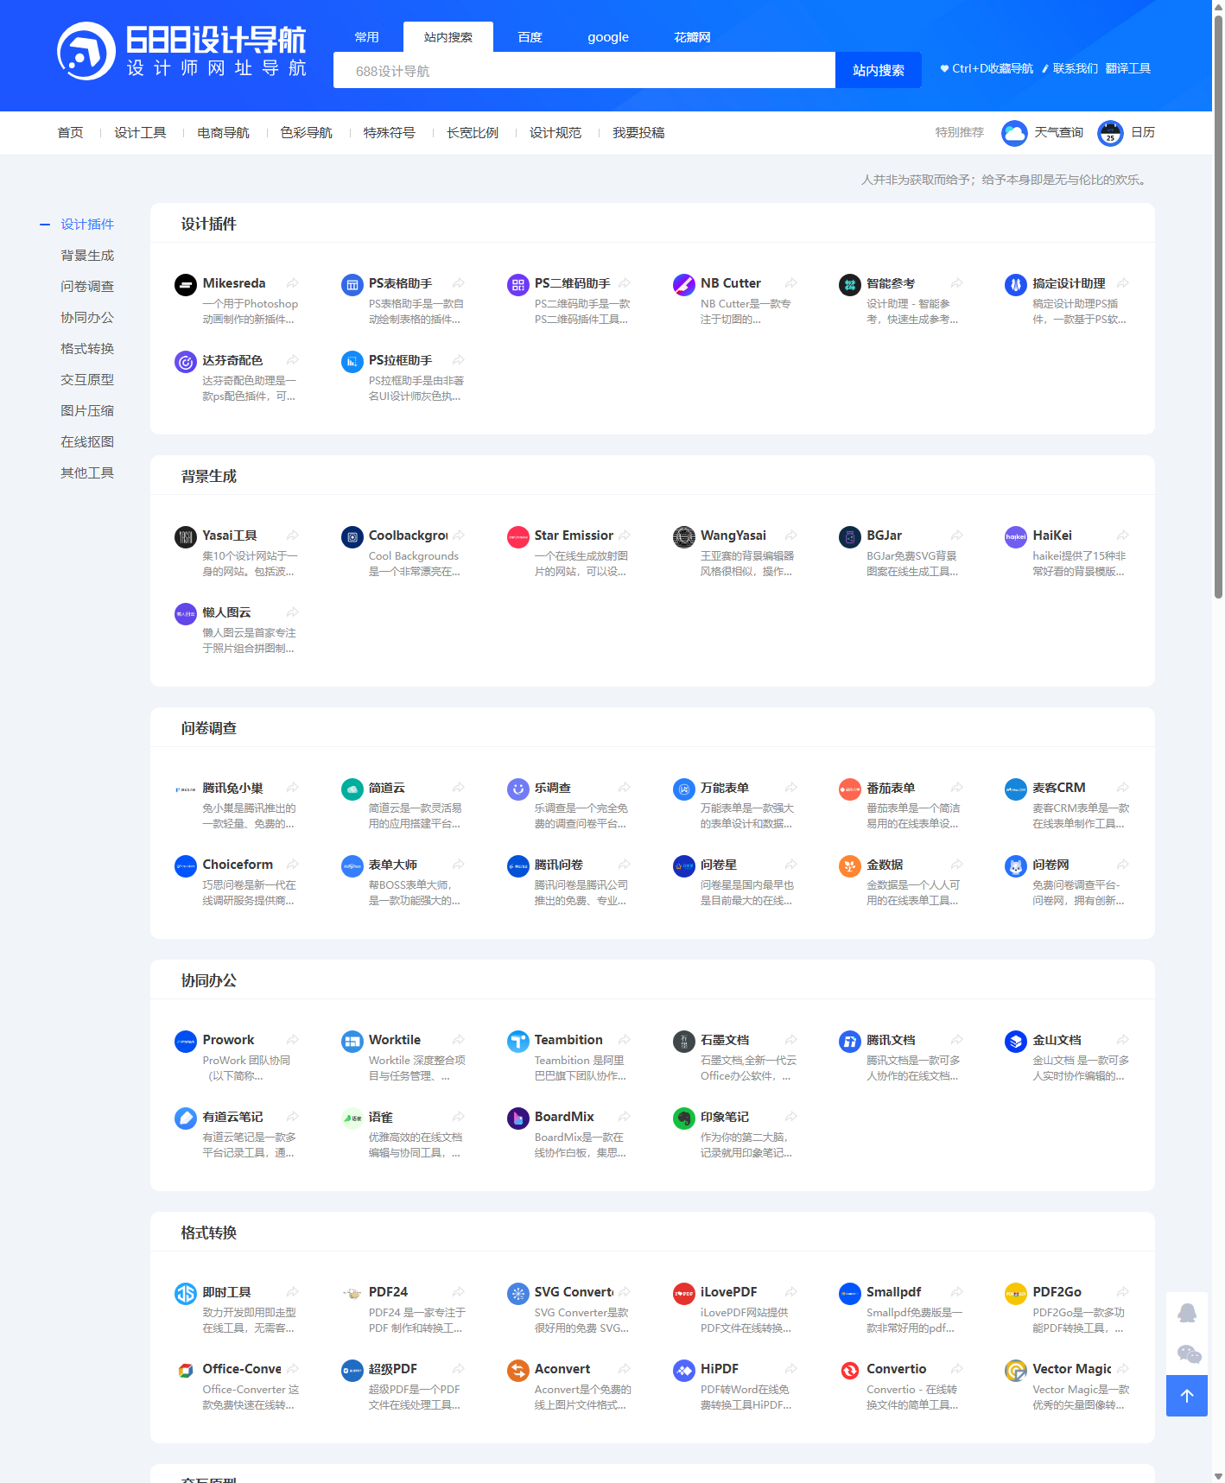1225x1483 pixels.
Task: Open the 日历 calendar icon
Action: pyautogui.click(x=1109, y=133)
